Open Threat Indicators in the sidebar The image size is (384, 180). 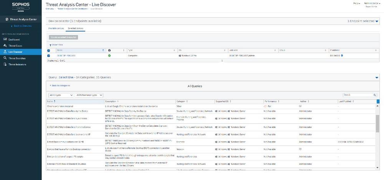tap(17, 64)
